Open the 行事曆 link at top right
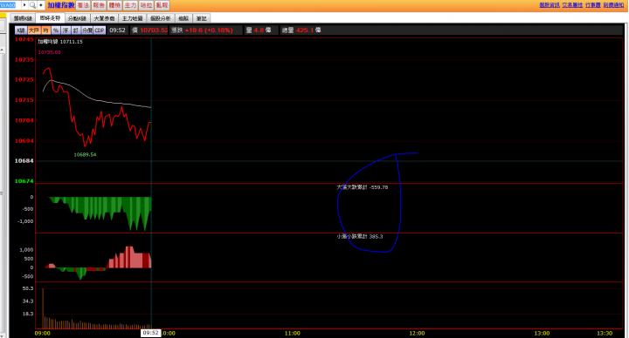 pos(593,5)
